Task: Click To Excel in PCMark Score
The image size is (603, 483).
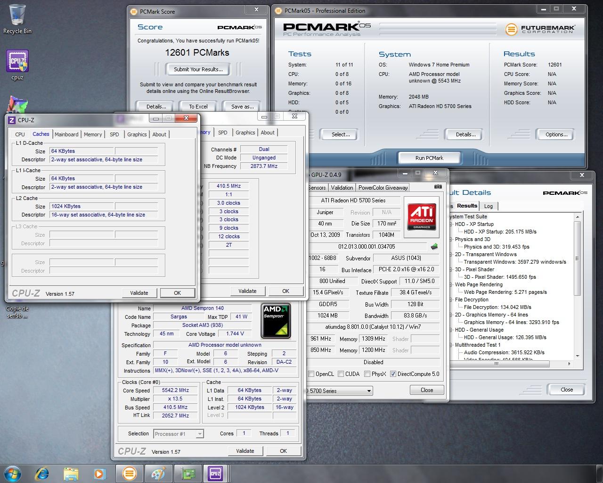Action: tap(198, 107)
